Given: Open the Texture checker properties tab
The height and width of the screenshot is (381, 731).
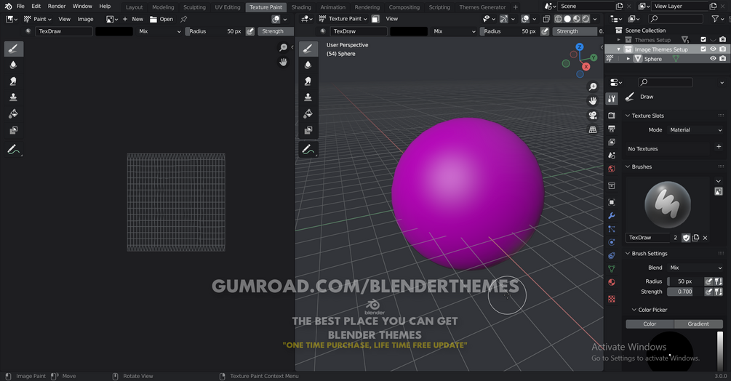Looking at the screenshot, I should point(612,299).
